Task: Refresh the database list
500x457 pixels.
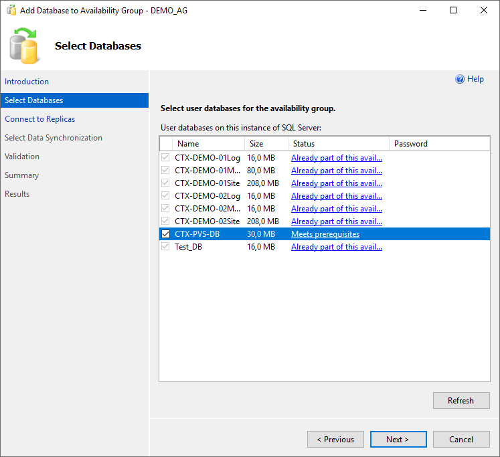Action: pyautogui.click(x=461, y=400)
